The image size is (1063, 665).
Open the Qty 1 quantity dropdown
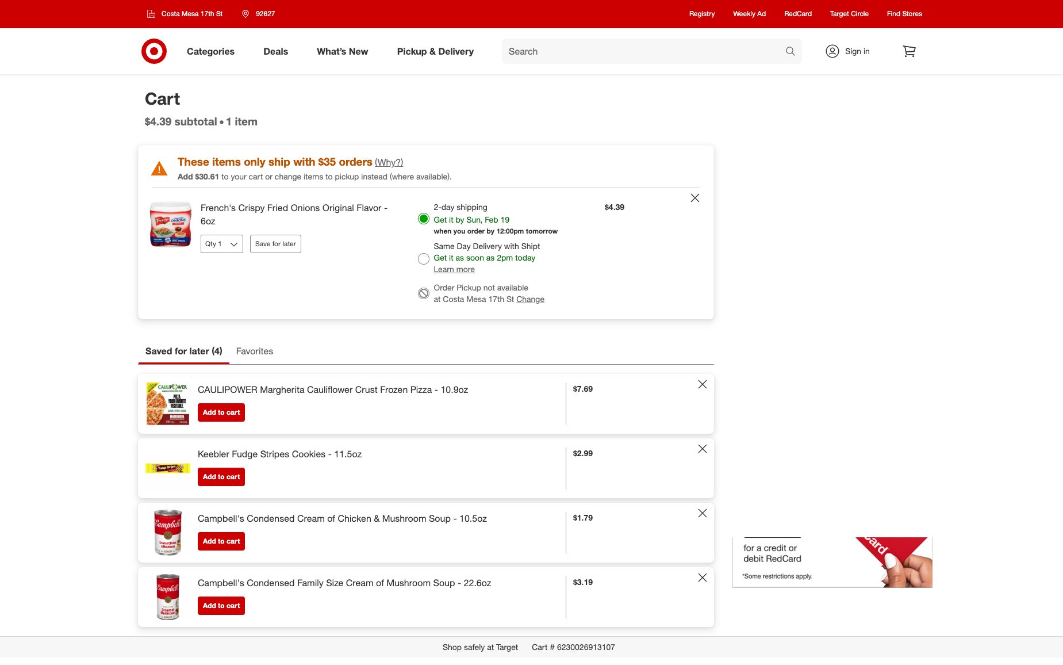(x=222, y=244)
